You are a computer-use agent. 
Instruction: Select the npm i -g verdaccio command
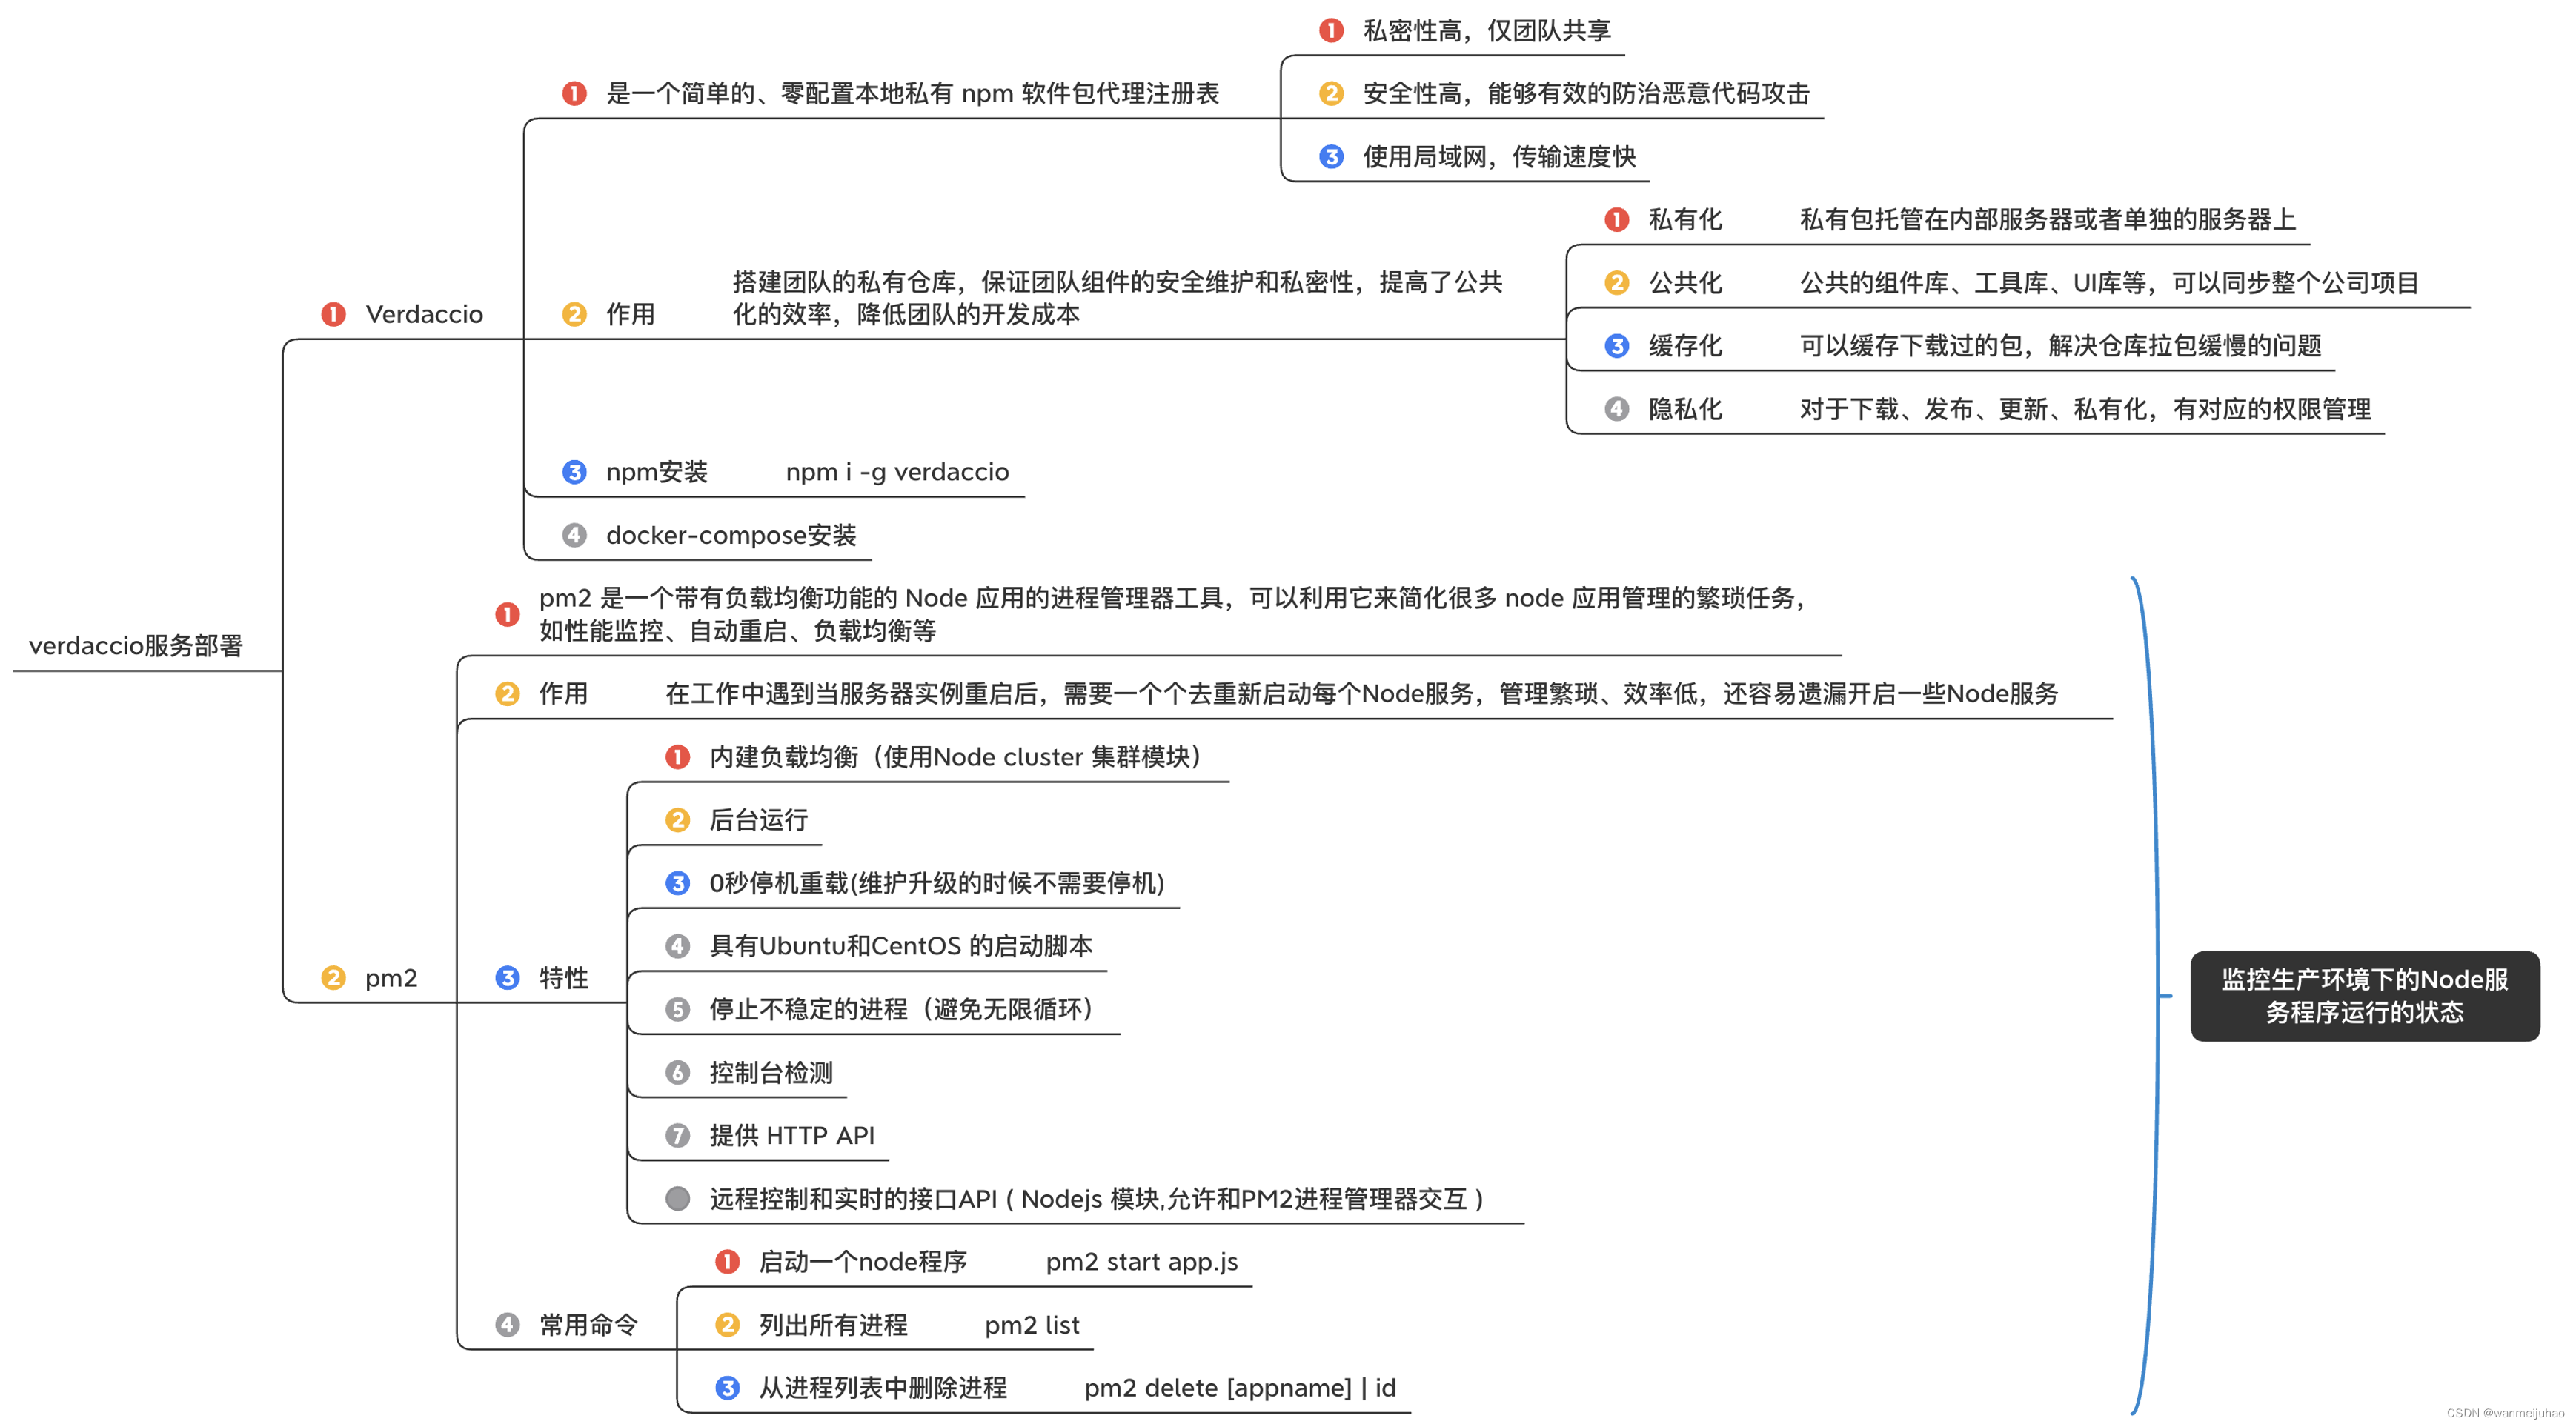(x=897, y=472)
